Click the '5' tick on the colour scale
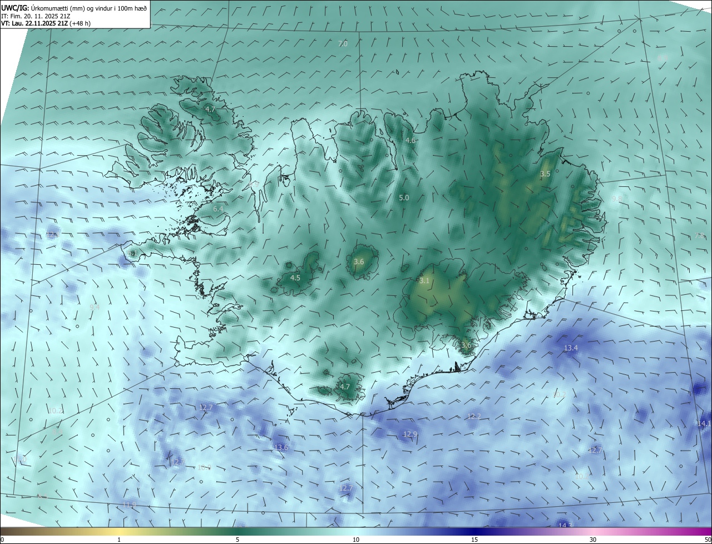 (238, 540)
